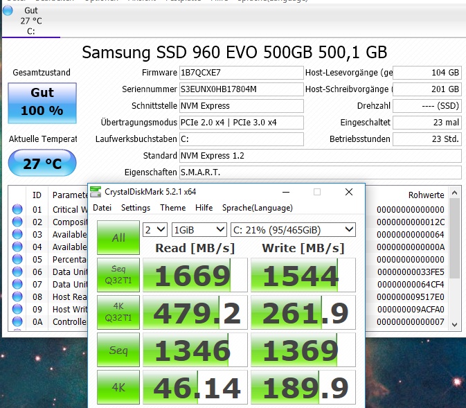
Task: Click the blue status orb for row 0A
Action: pos(17,322)
